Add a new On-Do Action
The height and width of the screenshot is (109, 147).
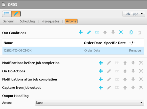pos(101,71)
